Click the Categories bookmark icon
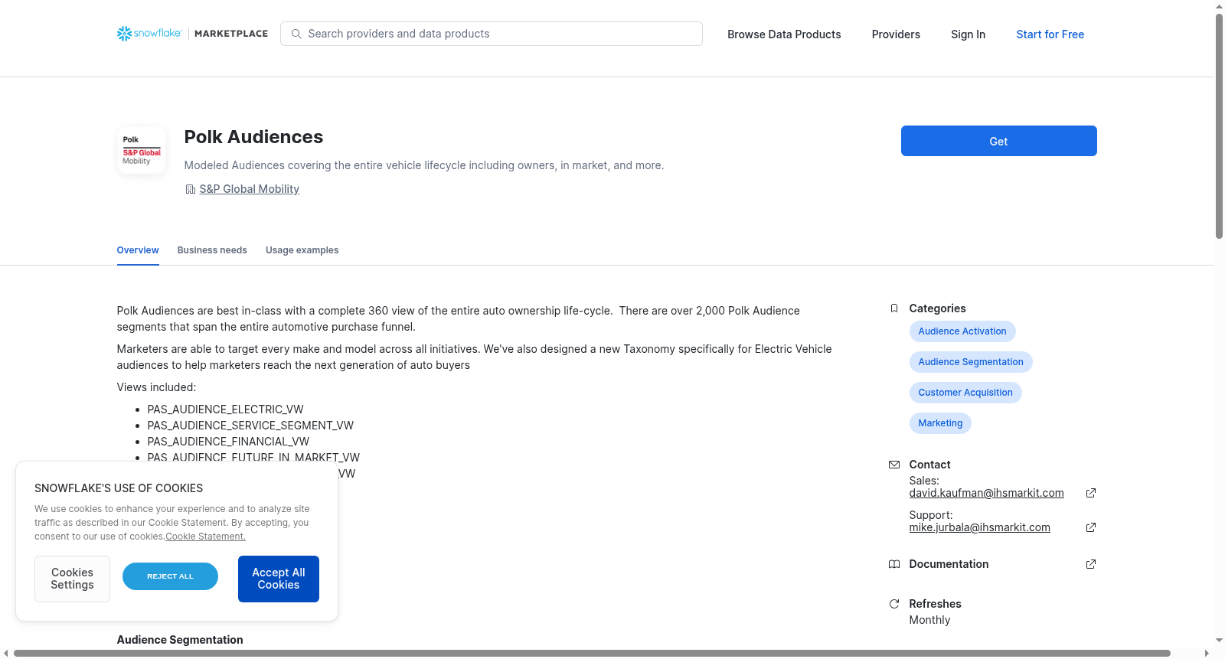Image resolution: width=1225 pixels, height=659 pixels. tap(894, 308)
